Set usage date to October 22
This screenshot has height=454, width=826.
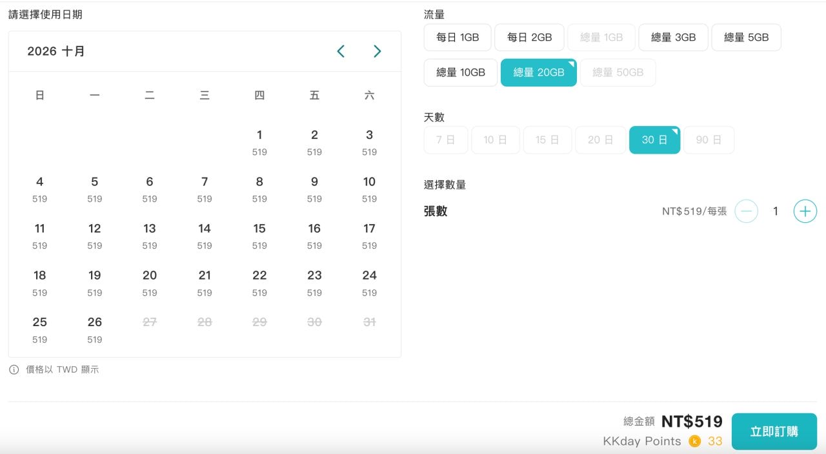[x=259, y=283]
